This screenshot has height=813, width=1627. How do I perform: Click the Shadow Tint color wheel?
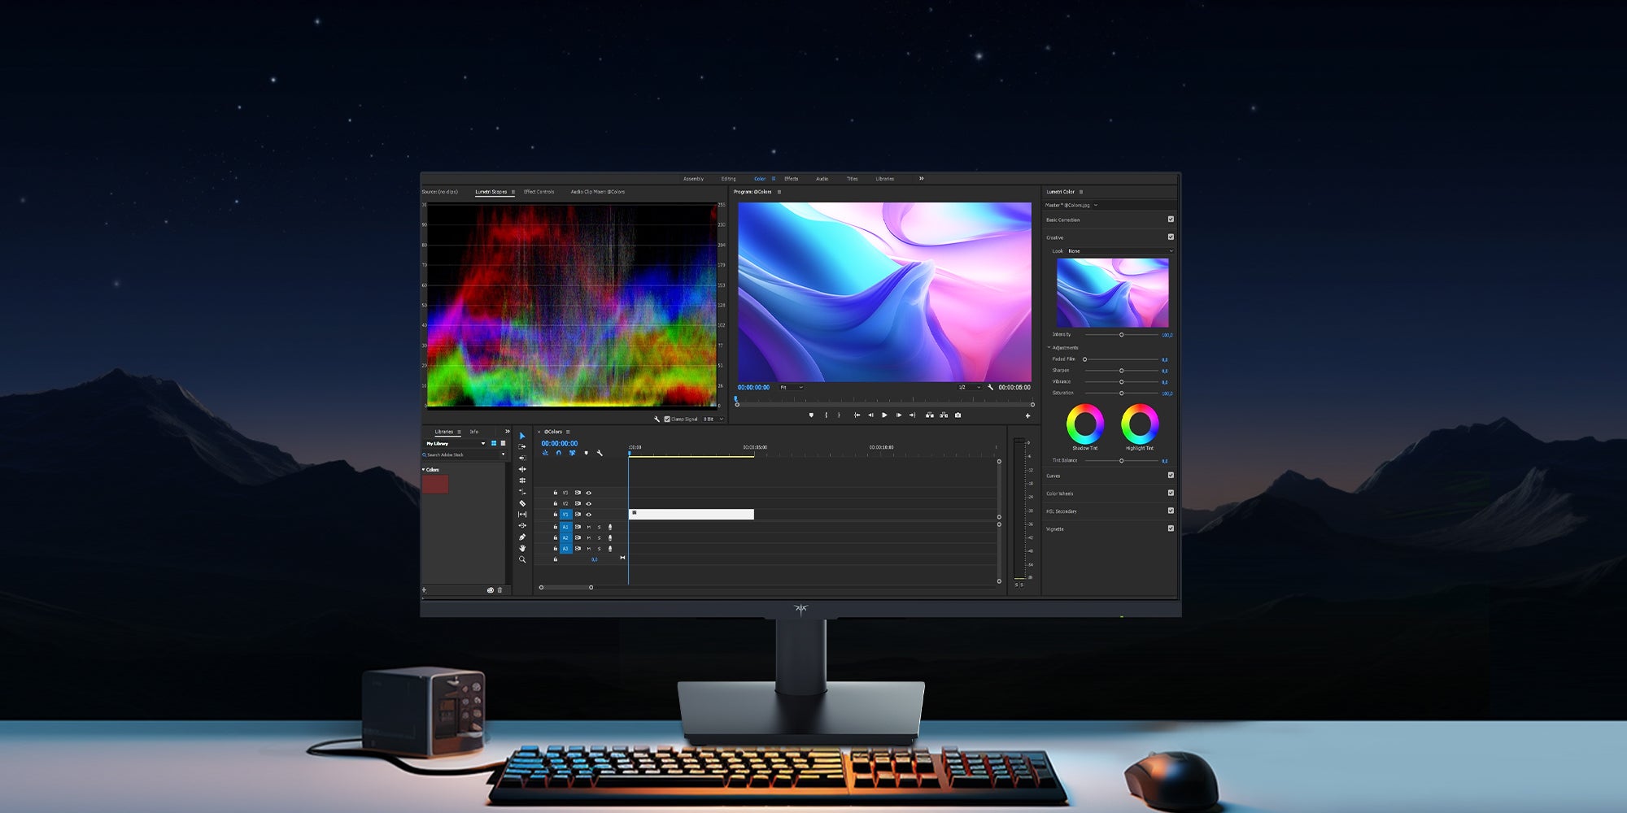pos(1085,424)
